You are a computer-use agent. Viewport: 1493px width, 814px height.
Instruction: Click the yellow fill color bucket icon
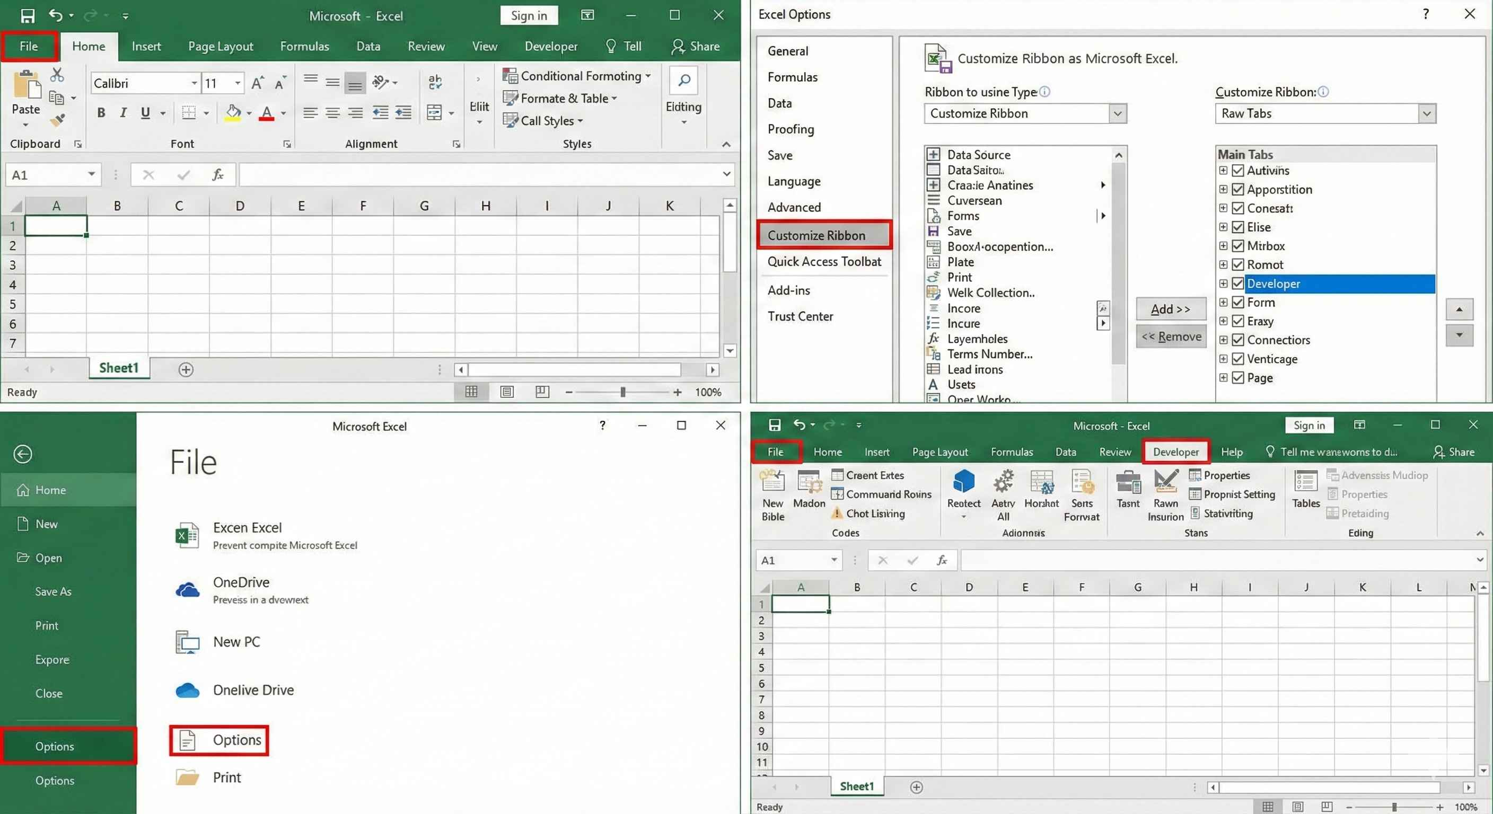[x=233, y=112]
